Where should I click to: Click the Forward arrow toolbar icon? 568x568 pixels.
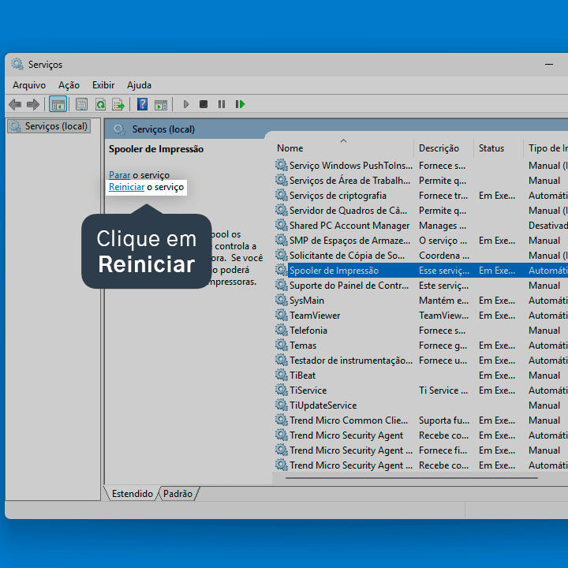tap(33, 105)
